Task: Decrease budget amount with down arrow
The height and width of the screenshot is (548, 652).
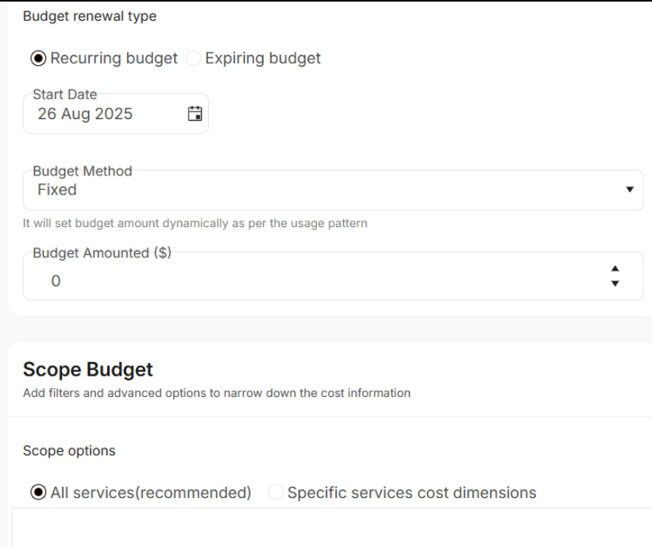Action: pos(613,283)
